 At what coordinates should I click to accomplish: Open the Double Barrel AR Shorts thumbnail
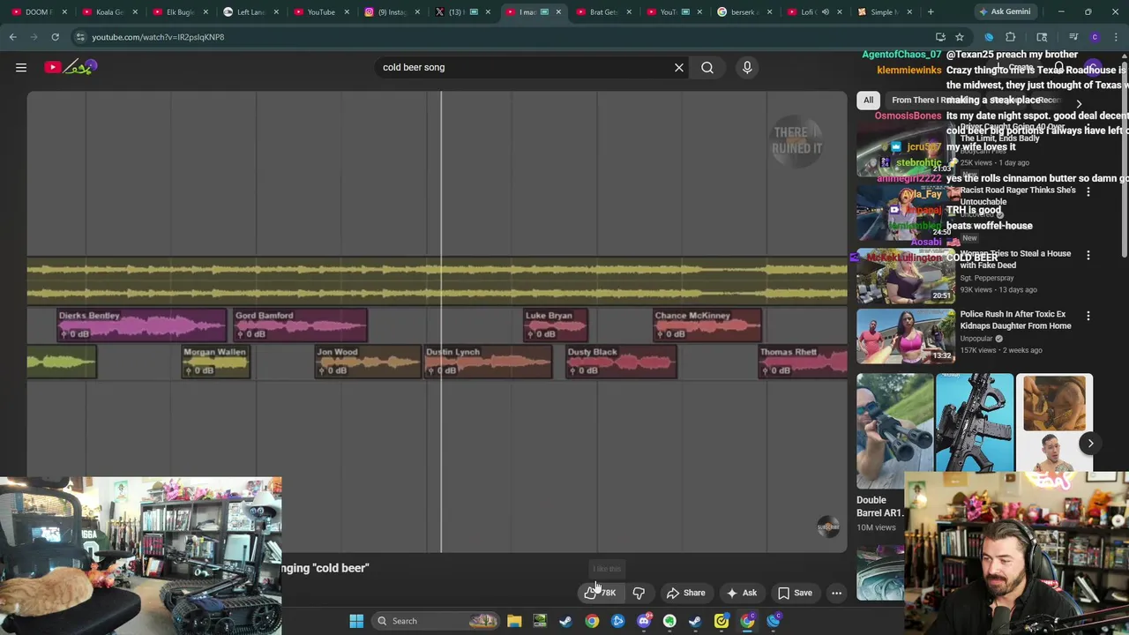(894, 430)
